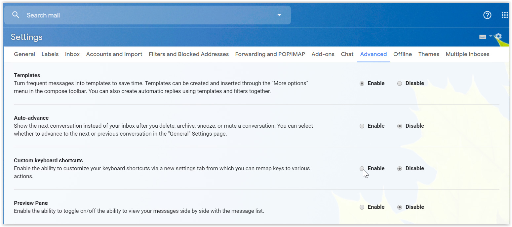Screen dimensions: 512x227
Task: Expand the input tools dropdown arrow
Action: 491,36
